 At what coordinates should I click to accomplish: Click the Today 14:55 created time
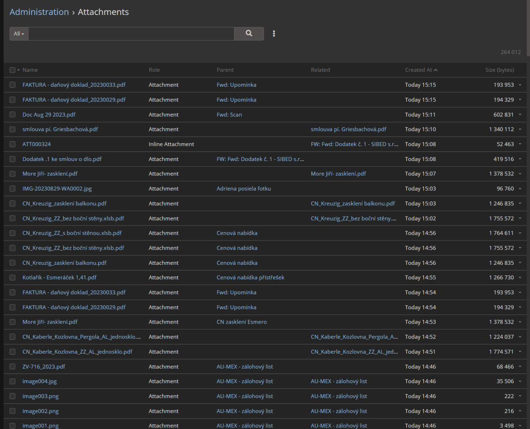(x=420, y=278)
